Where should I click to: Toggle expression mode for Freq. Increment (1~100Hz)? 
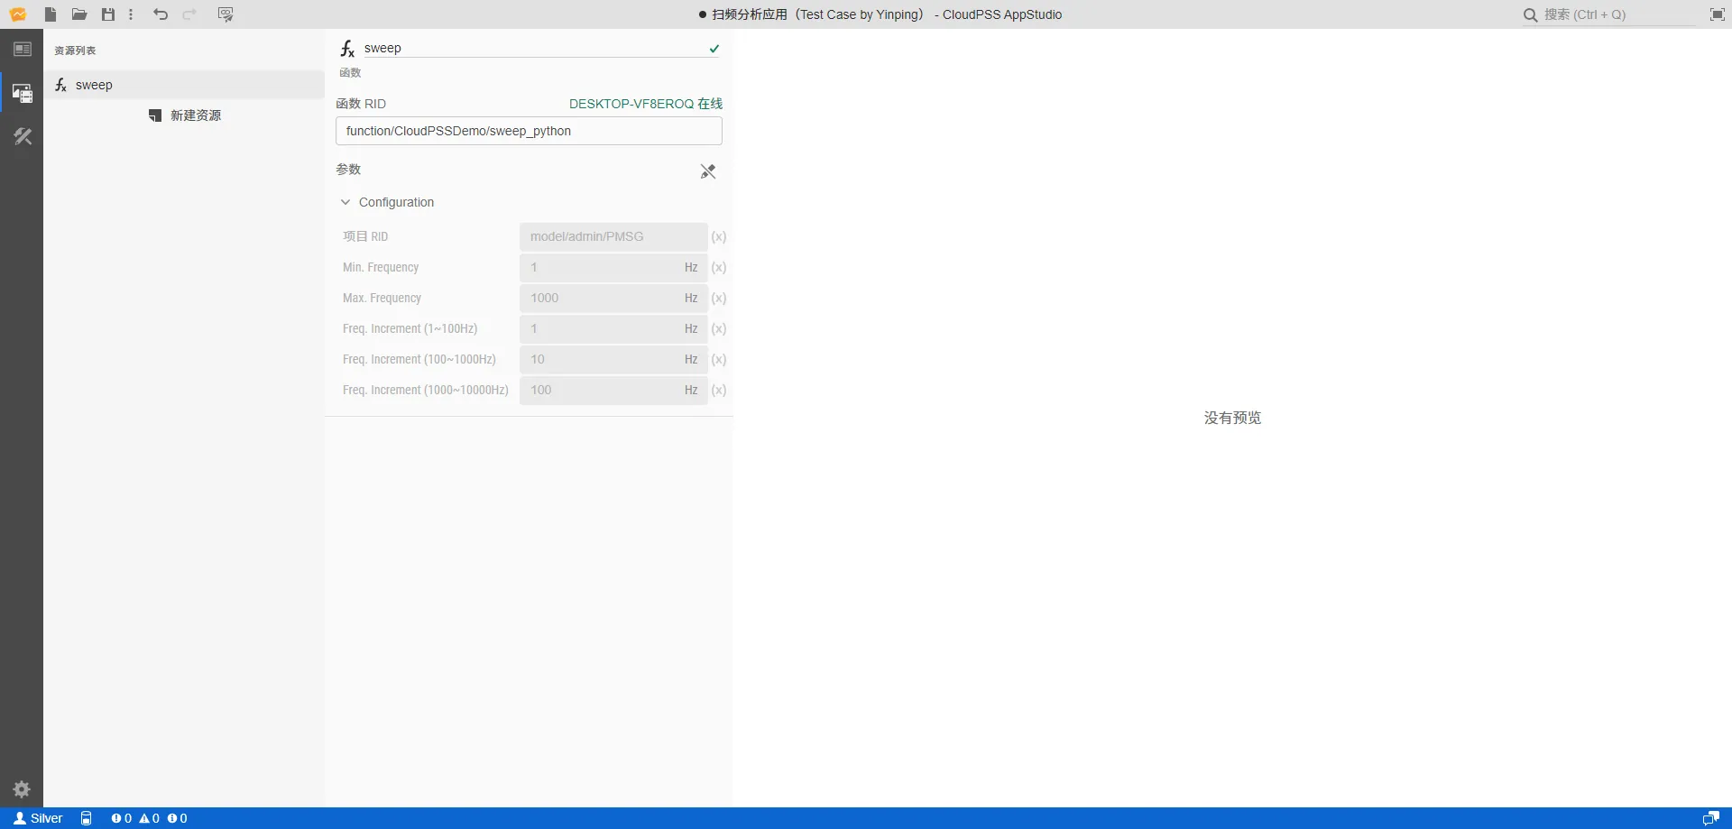click(719, 328)
